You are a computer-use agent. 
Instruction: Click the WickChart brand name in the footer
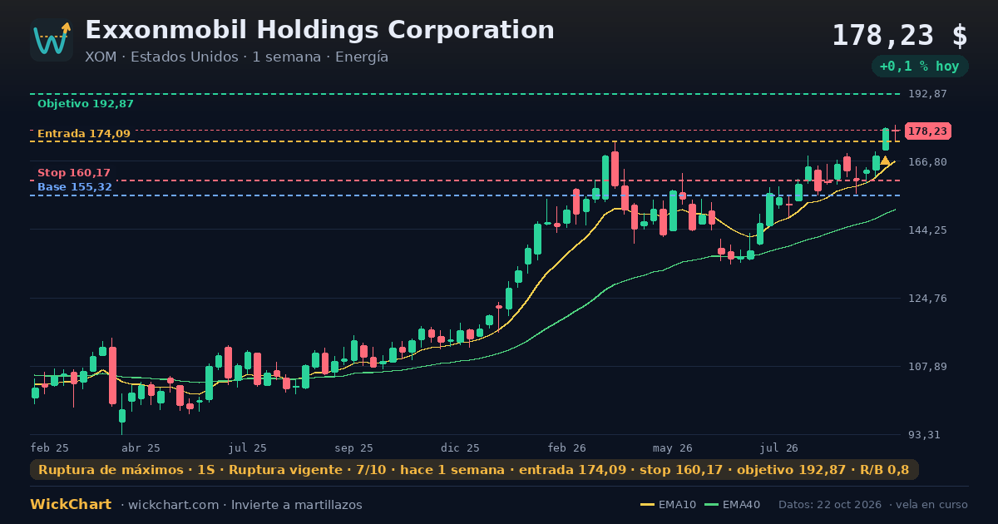pos(71,505)
